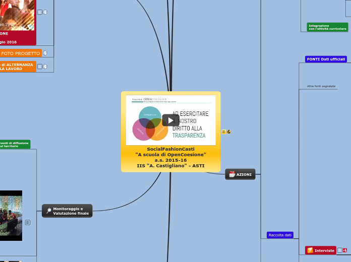351x262 pixels.
Task: Select the AZIONI node label
Action: [244, 174]
